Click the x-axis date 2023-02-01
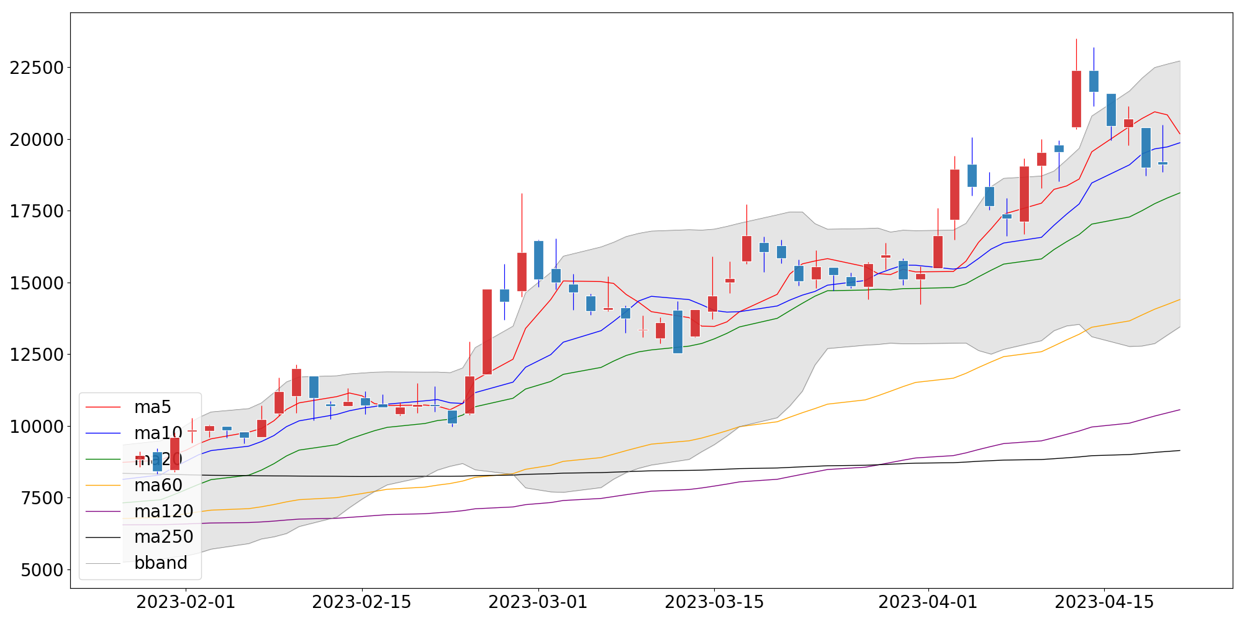Image resolution: width=1242 pixels, height=621 pixels. 186,602
